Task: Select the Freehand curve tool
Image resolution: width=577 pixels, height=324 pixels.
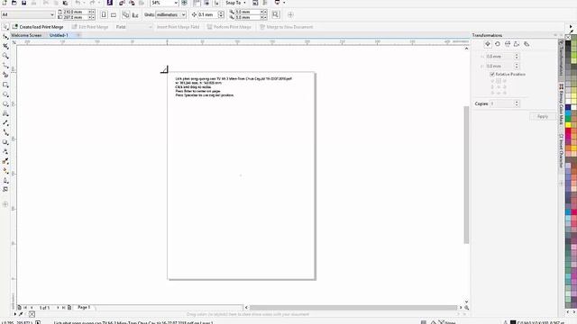Action: pos(5,66)
